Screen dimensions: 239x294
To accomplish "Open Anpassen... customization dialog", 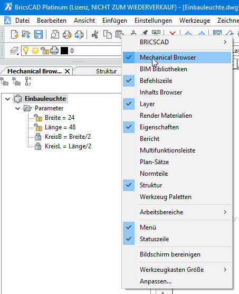I will [x=177, y=281].
